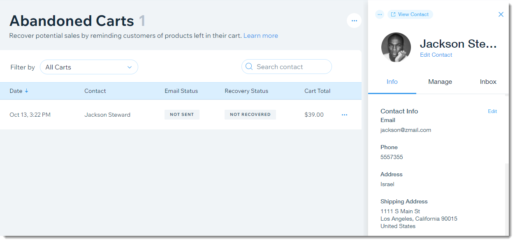Click the $39.00 cart total

[x=314, y=115]
